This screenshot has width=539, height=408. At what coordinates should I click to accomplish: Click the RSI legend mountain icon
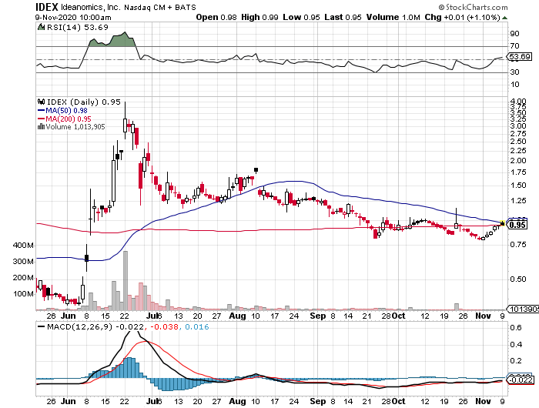point(41,27)
